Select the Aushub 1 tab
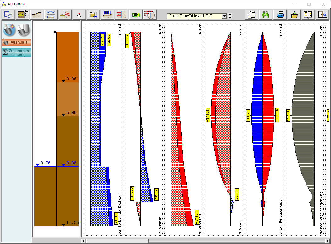Image resolution: width=331 pixels, height=244 pixels. click(16, 42)
